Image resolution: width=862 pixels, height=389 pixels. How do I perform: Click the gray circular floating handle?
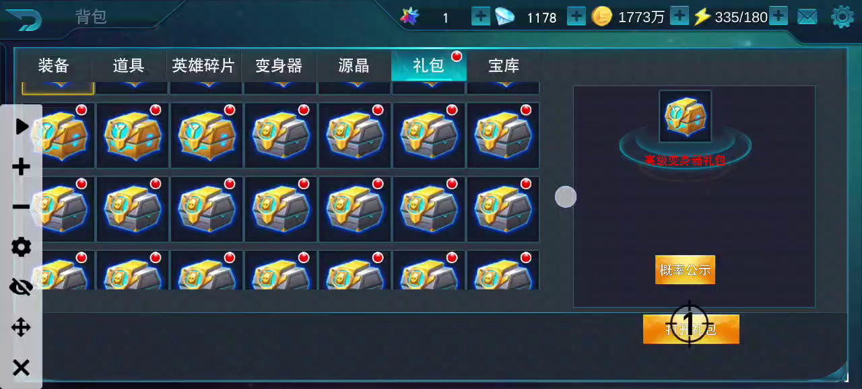point(566,197)
